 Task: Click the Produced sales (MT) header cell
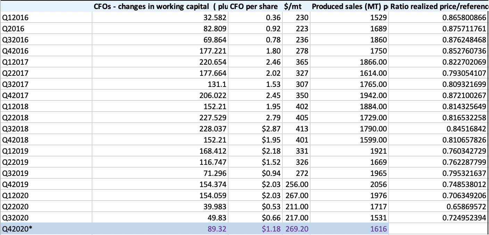tap(349, 6)
